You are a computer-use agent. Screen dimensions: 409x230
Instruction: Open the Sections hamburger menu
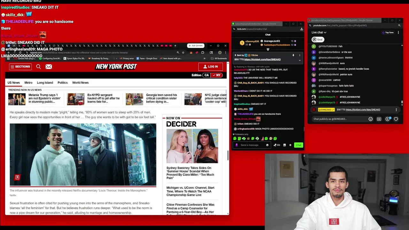(20, 66)
